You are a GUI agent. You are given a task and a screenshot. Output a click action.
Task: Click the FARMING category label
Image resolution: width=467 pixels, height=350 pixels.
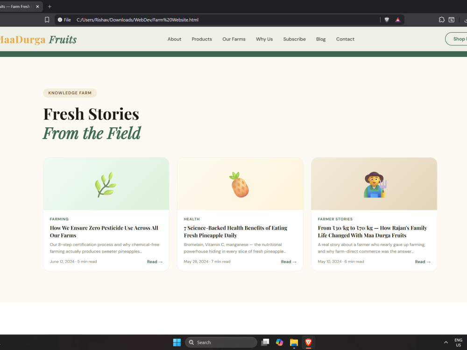click(x=59, y=219)
